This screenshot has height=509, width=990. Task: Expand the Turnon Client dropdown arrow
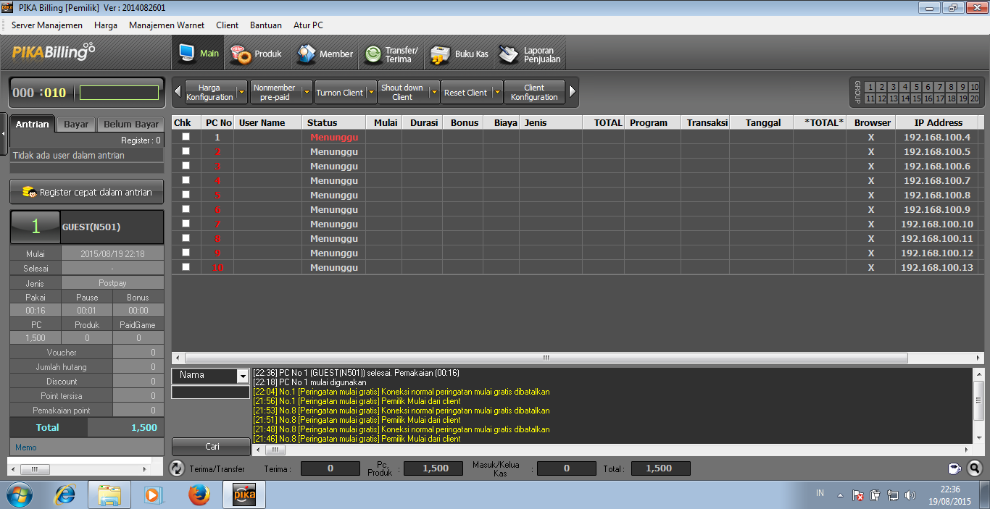tap(371, 92)
